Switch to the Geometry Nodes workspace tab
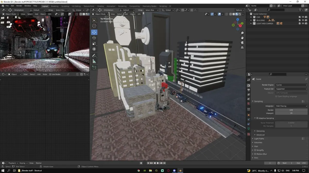The image size is (309, 173). [149, 6]
